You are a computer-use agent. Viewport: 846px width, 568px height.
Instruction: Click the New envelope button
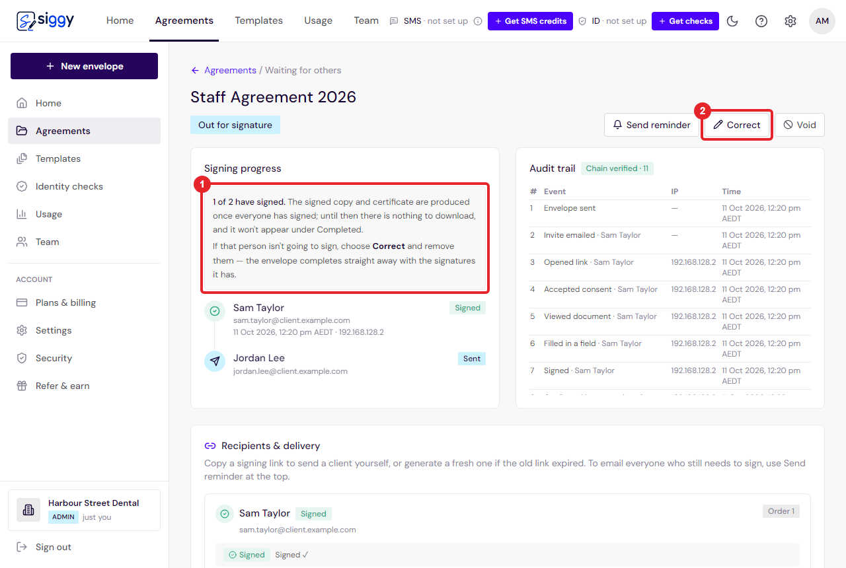84,66
